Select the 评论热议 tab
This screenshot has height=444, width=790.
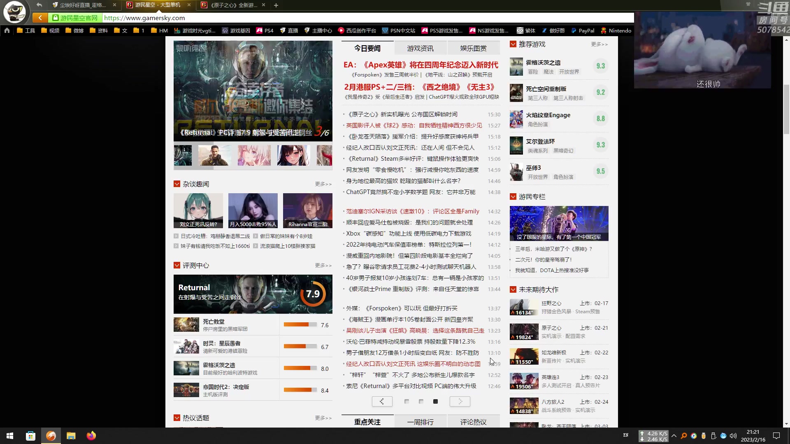pyautogui.click(x=473, y=422)
